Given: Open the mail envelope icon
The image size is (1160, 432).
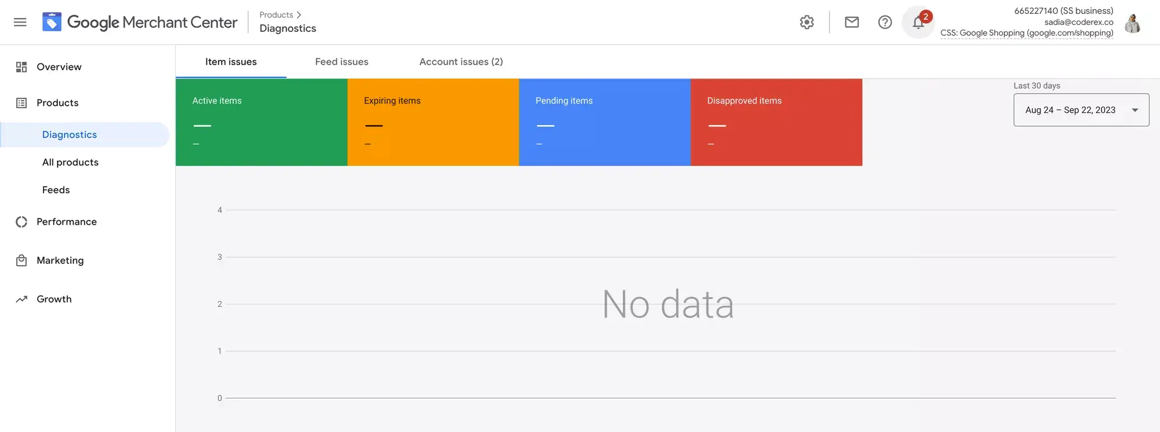Looking at the screenshot, I should click(851, 22).
